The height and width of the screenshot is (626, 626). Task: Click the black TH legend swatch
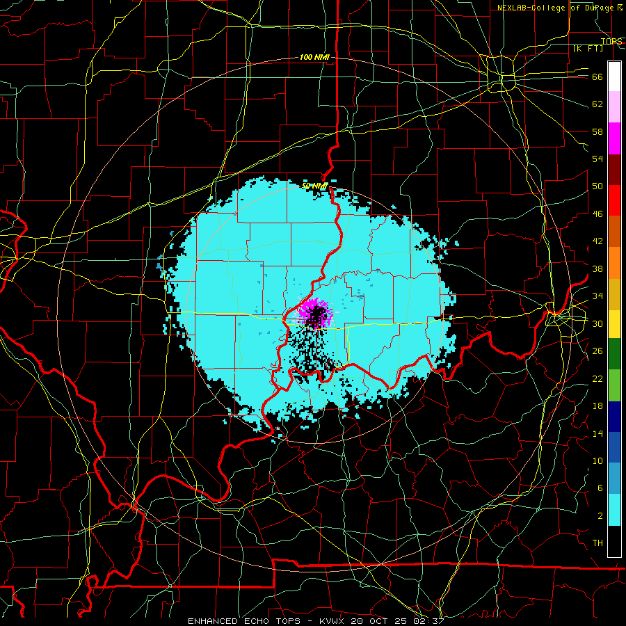(614, 541)
